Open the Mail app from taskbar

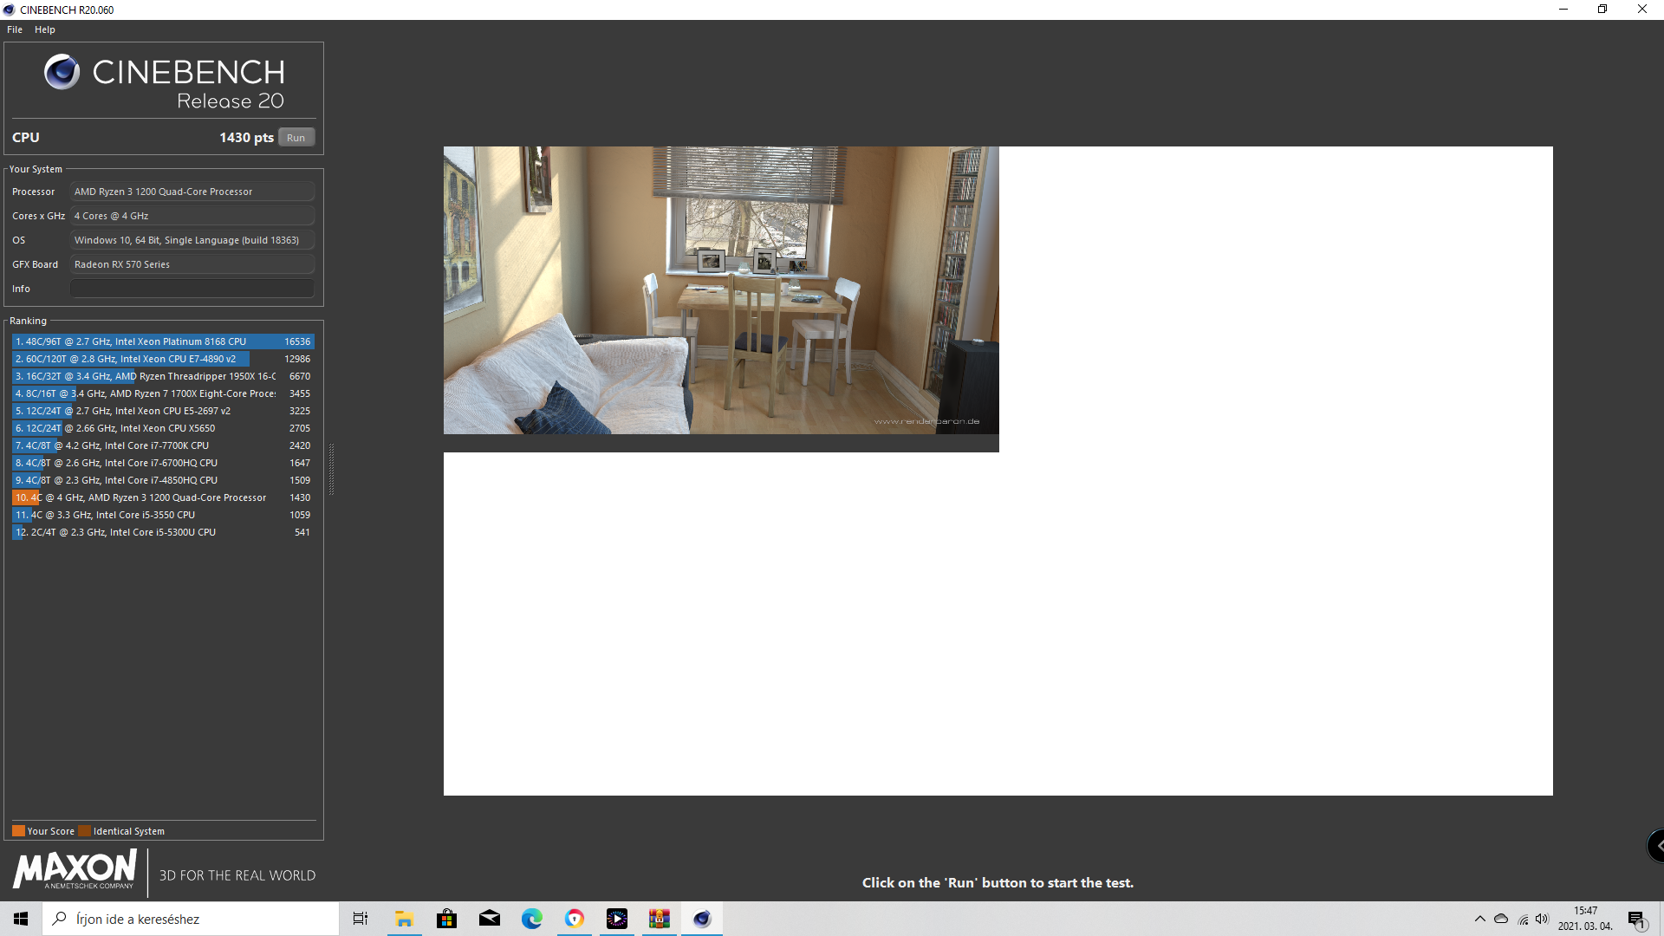pos(489,919)
